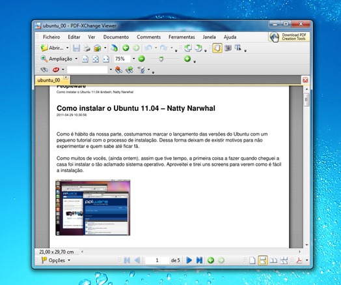
Task: Select the Snapshot camera tool
Action: (x=228, y=48)
